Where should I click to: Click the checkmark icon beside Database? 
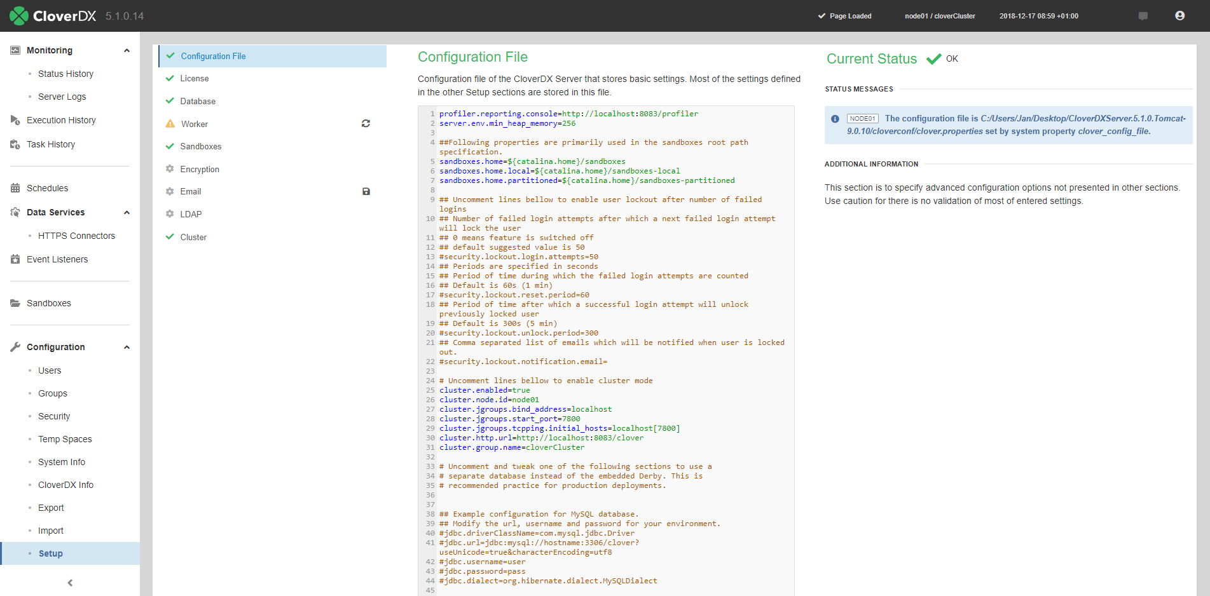click(170, 101)
